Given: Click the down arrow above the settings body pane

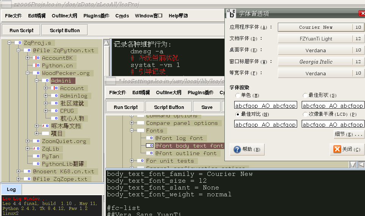Looking at the screenshot, I should click(x=353, y=165).
